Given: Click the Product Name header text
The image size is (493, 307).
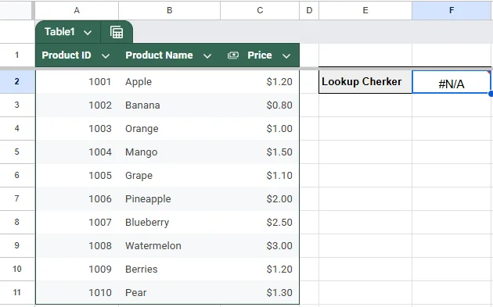Looking at the screenshot, I should [x=159, y=55].
